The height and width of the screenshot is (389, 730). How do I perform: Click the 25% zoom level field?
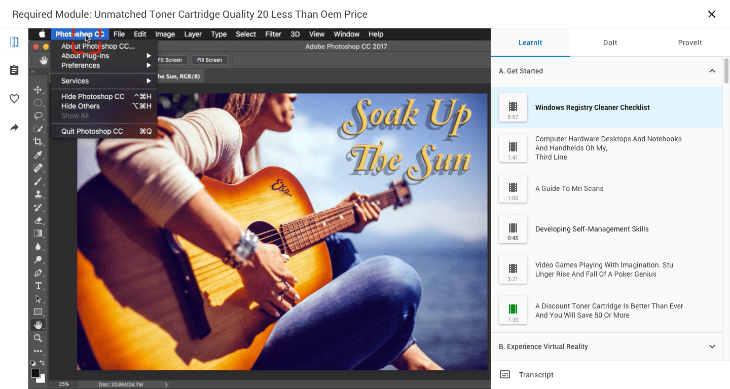[64, 384]
